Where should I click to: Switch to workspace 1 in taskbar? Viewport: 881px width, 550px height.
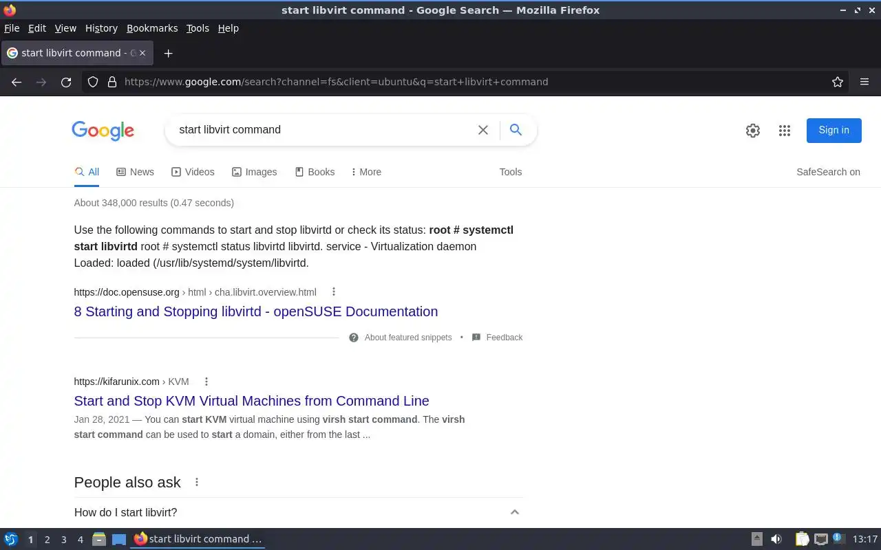point(30,540)
